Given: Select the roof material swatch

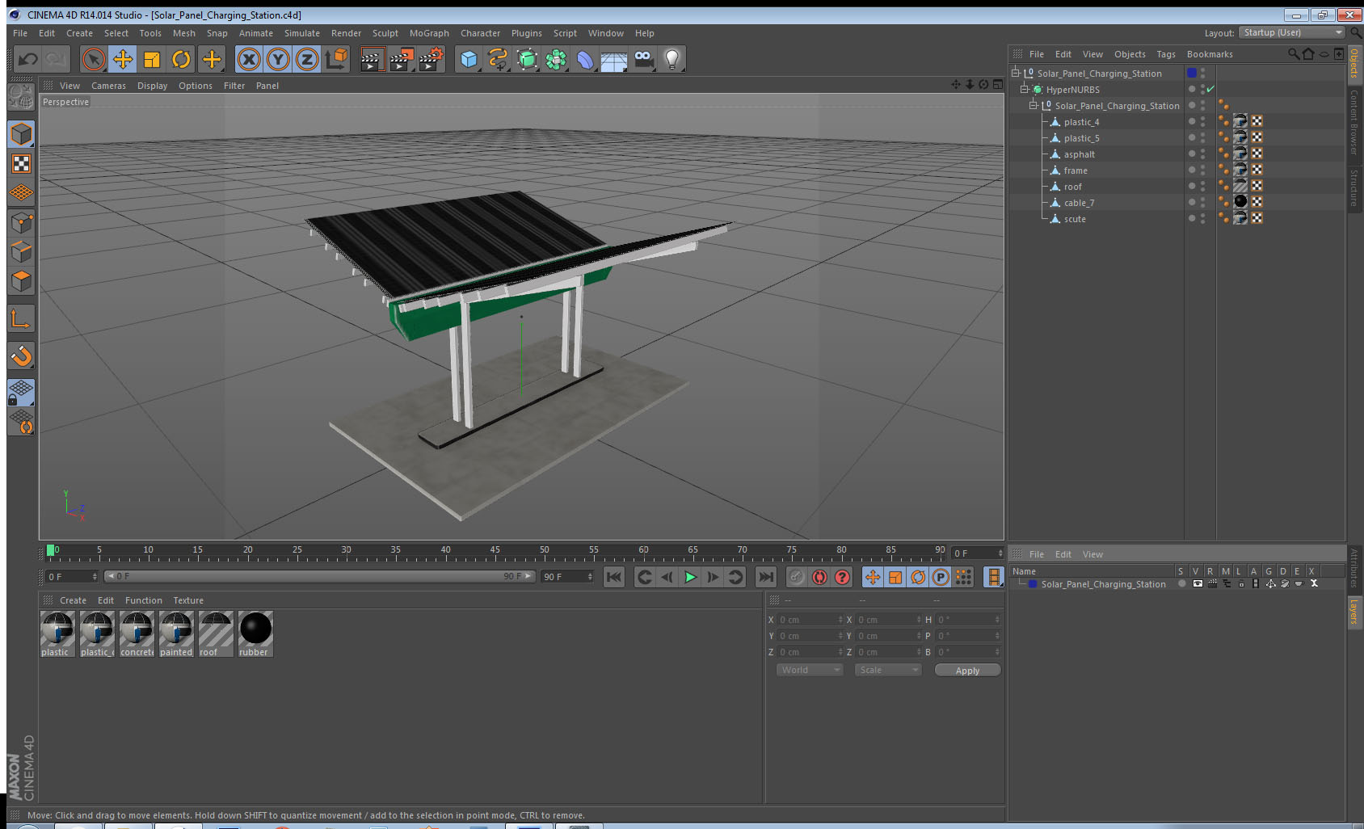Looking at the screenshot, I should pos(216,633).
